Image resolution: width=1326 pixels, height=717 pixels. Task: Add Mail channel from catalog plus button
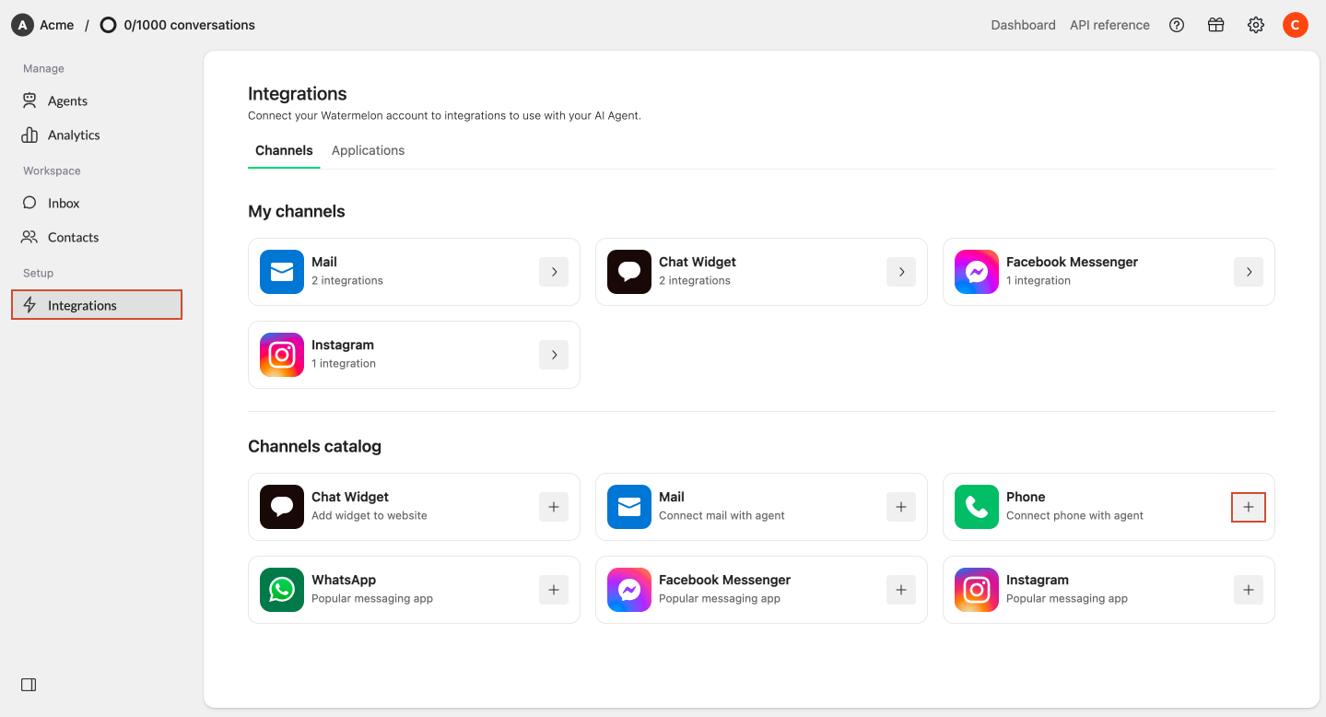(x=901, y=507)
